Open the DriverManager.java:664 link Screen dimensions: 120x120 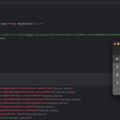pos(16,118)
